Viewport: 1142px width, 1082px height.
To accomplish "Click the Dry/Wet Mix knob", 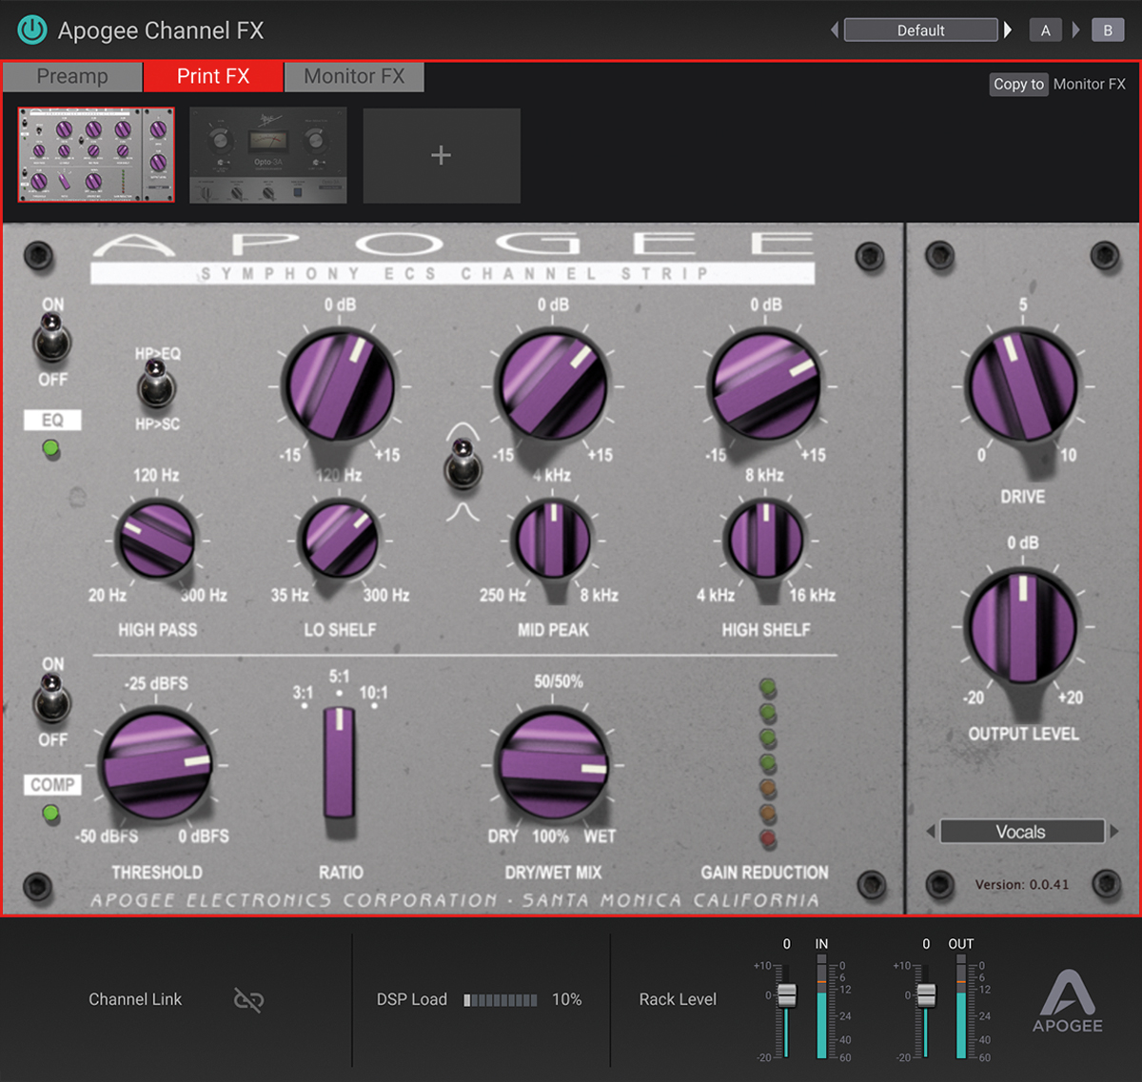I will 553,764.
